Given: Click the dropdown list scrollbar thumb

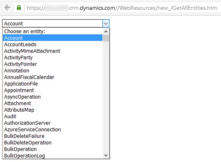Looking at the screenshot, I should tap(106, 38).
